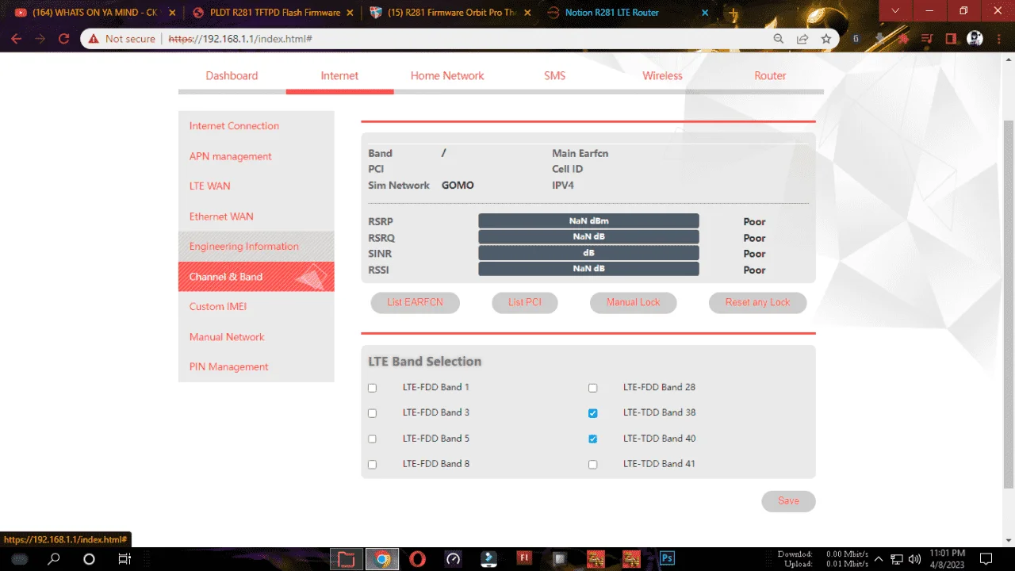
Task: Click the List EARFCN button
Action: point(415,302)
